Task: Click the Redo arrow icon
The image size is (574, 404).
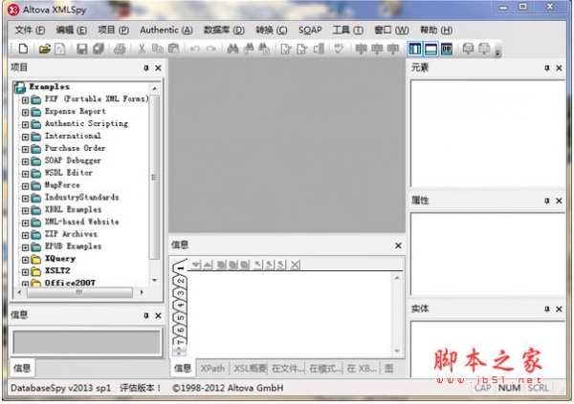Action: [x=210, y=49]
